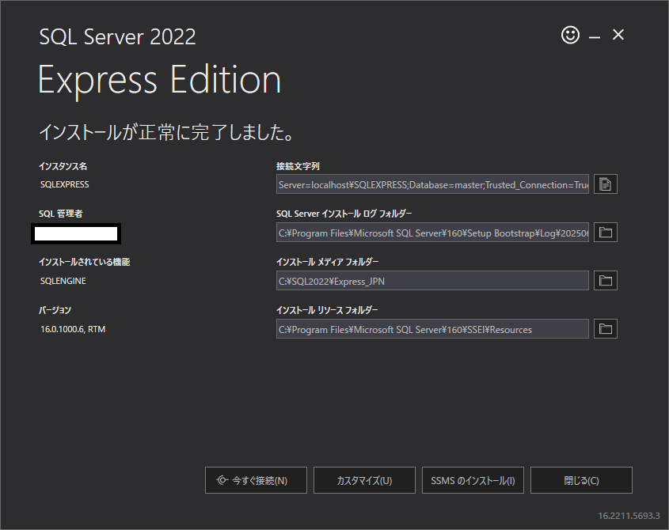Click the install log folder path field
This screenshot has height=530, width=669.
coord(432,233)
